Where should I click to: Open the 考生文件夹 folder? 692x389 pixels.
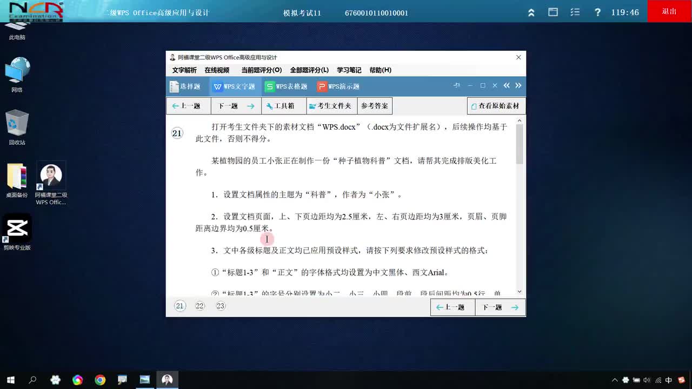click(332, 106)
